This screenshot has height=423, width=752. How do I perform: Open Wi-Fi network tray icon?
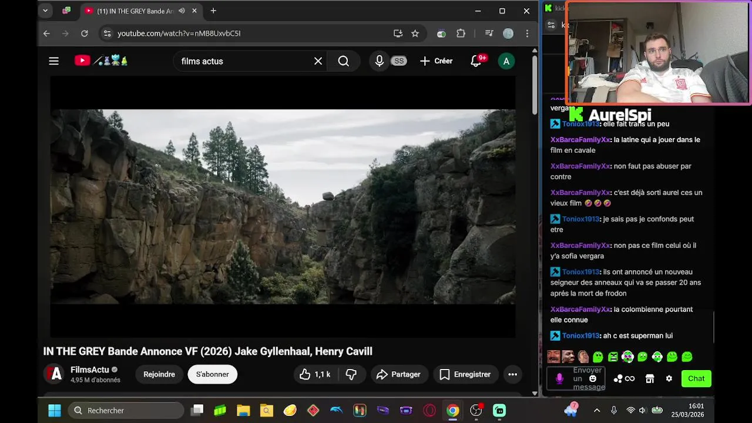[x=630, y=411]
